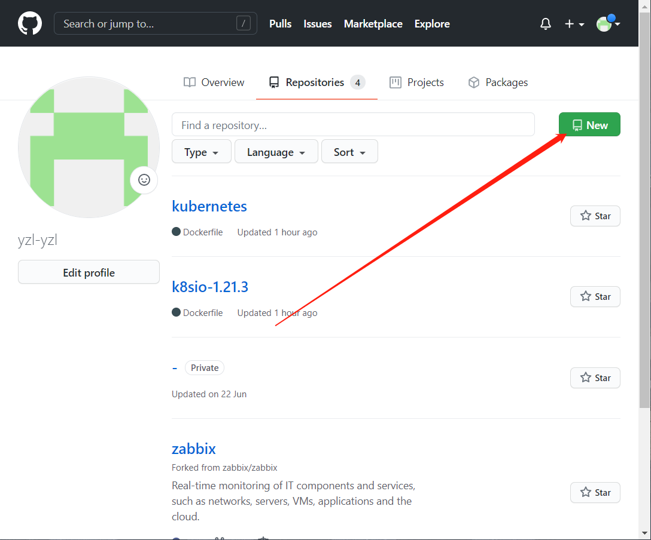
Task: Expand the Sort dropdown
Action: (x=349, y=152)
